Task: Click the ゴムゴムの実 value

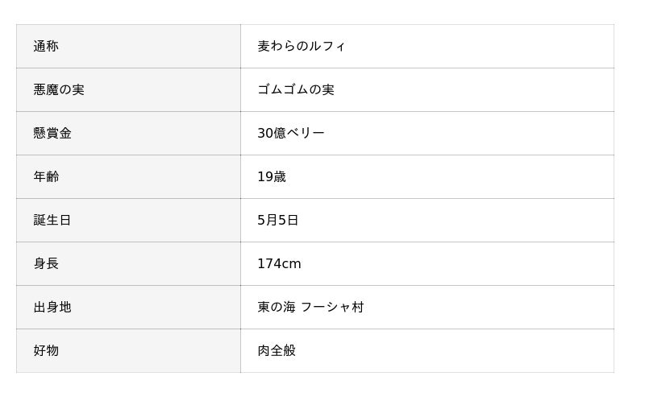Action: pyautogui.click(x=296, y=90)
